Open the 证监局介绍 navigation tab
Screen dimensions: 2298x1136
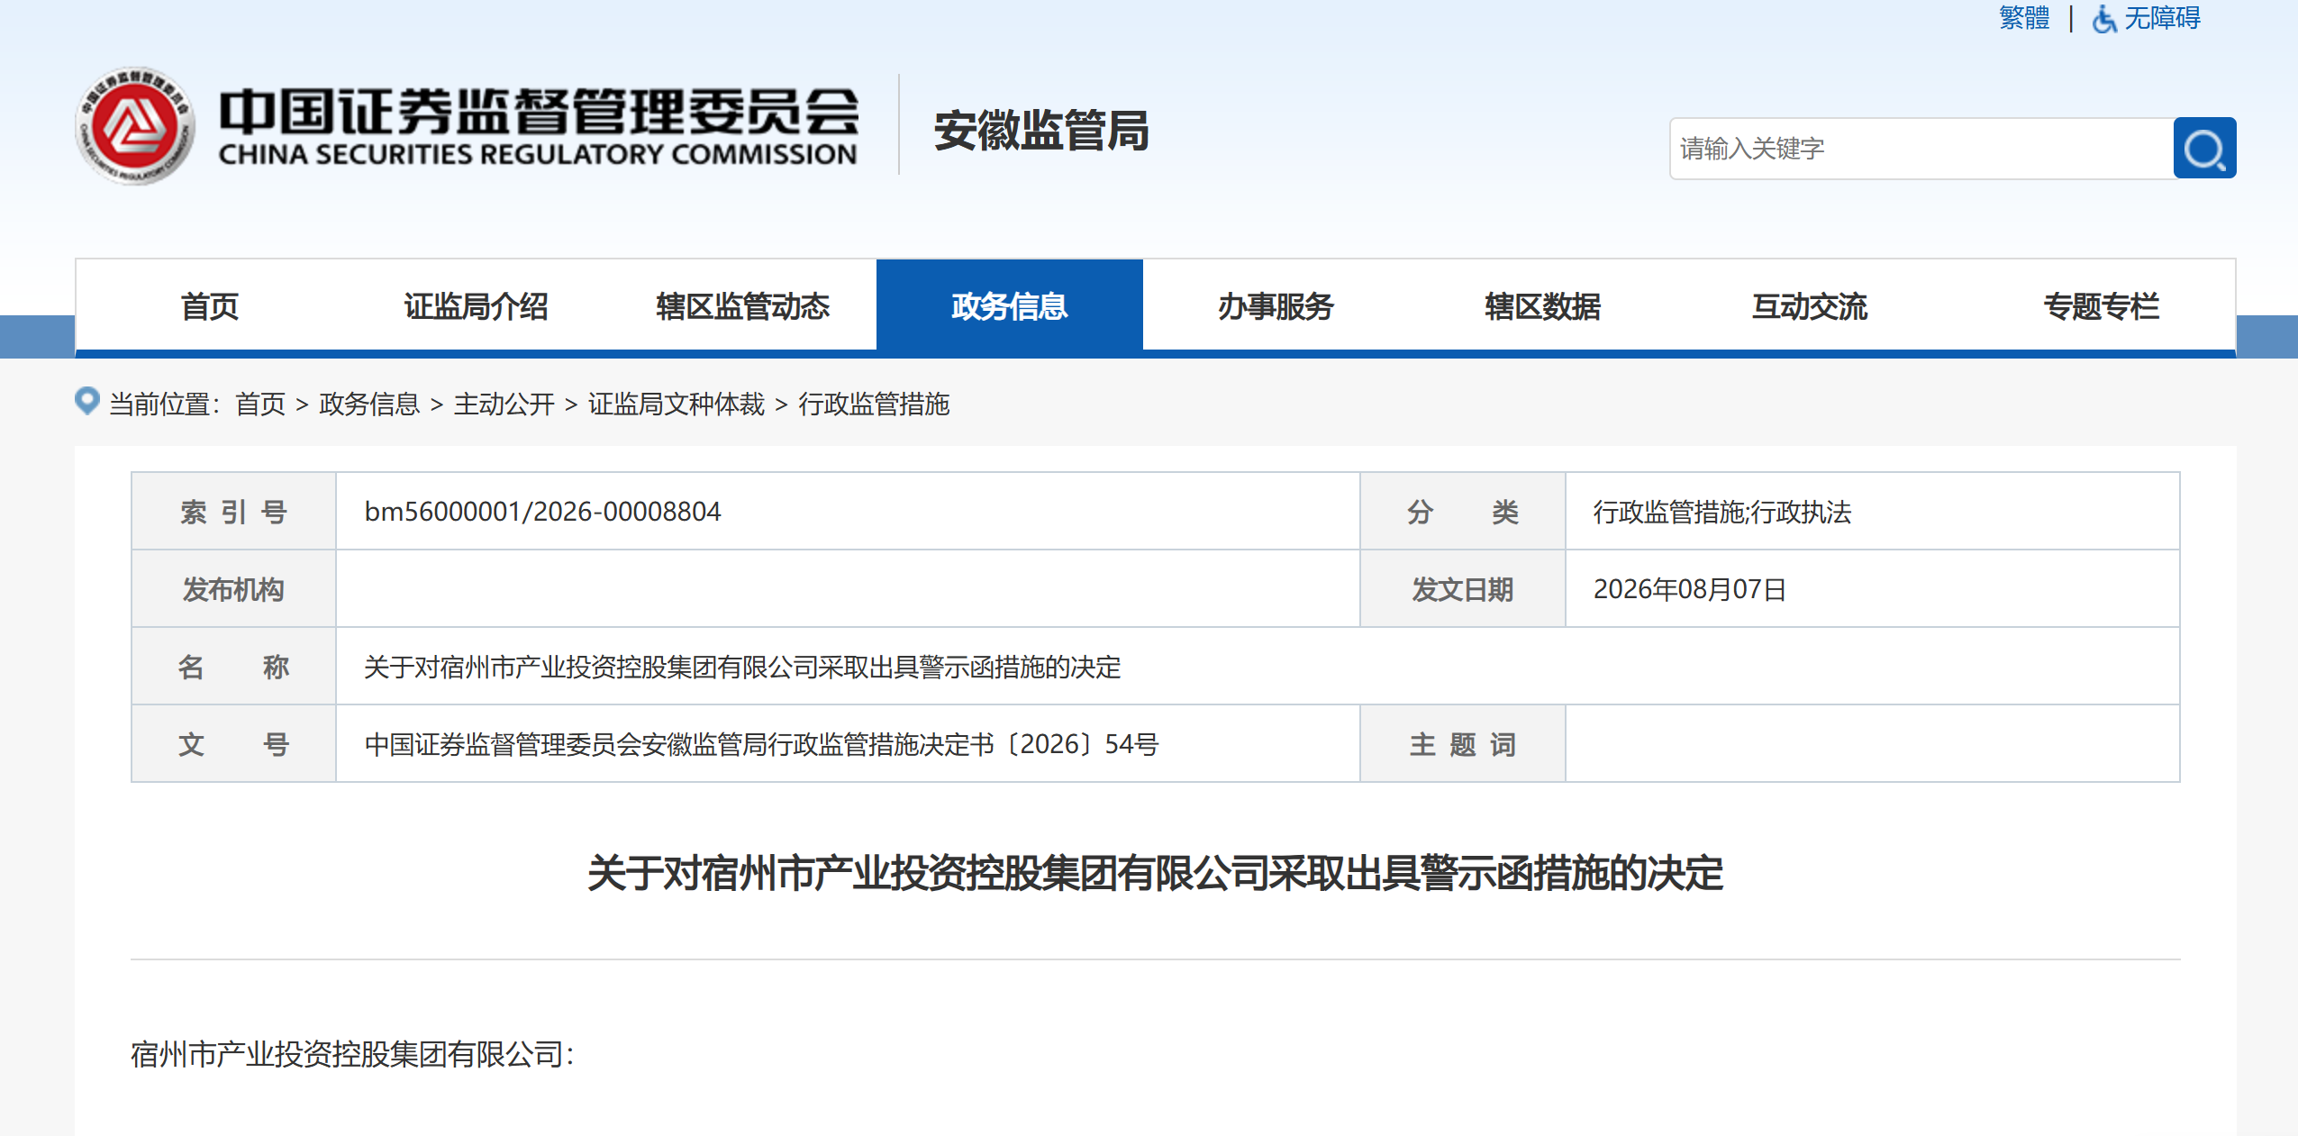click(x=476, y=306)
